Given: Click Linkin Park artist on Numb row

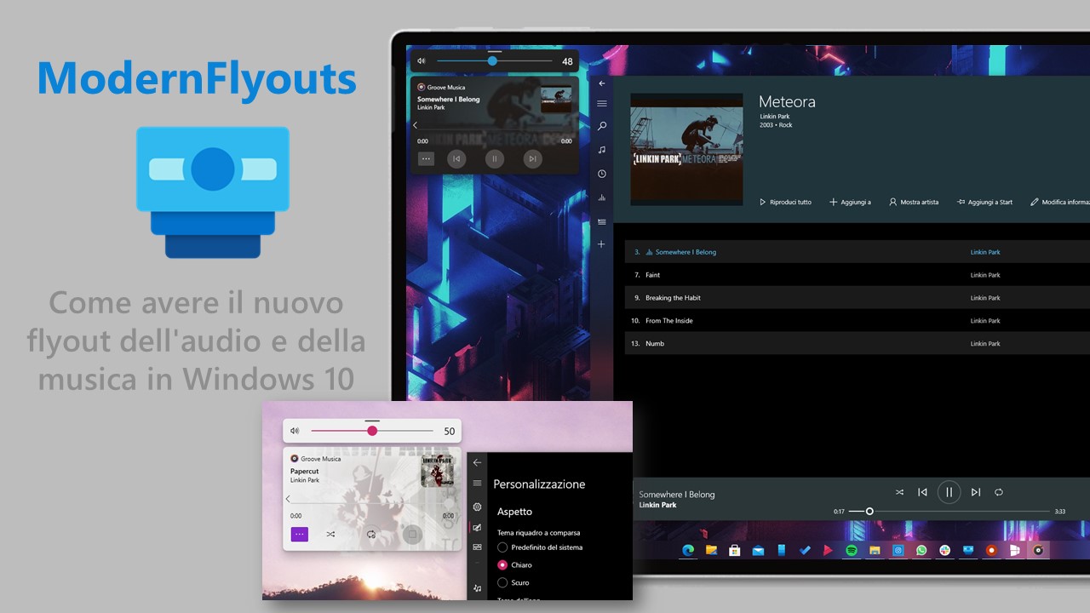Looking at the screenshot, I should [x=985, y=344].
